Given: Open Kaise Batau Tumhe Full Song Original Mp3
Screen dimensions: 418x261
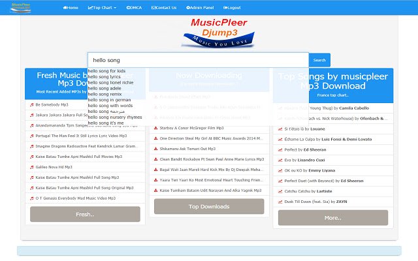Looking at the screenshot, I should point(84,188).
